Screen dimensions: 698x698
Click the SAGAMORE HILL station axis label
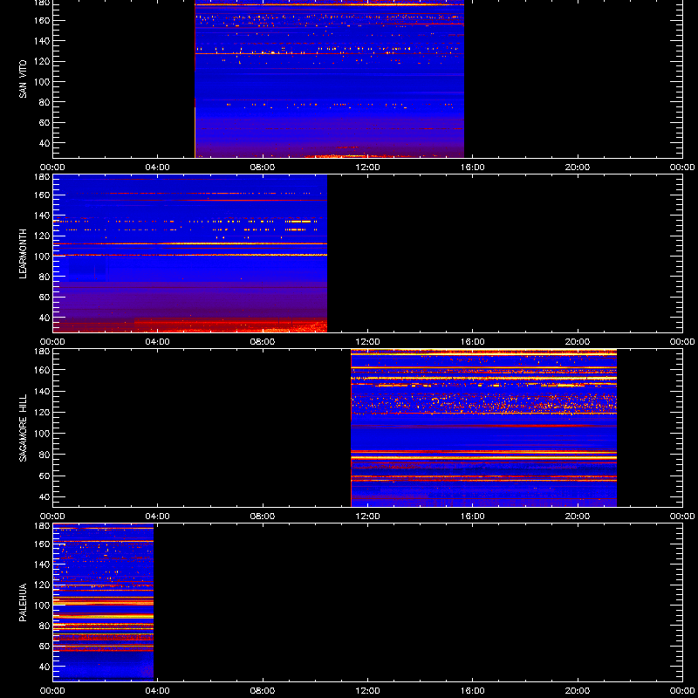tap(23, 428)
